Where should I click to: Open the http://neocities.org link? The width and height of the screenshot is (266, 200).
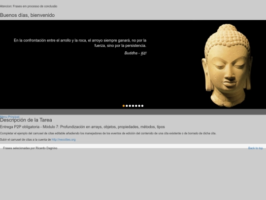(x=64, y=140)
